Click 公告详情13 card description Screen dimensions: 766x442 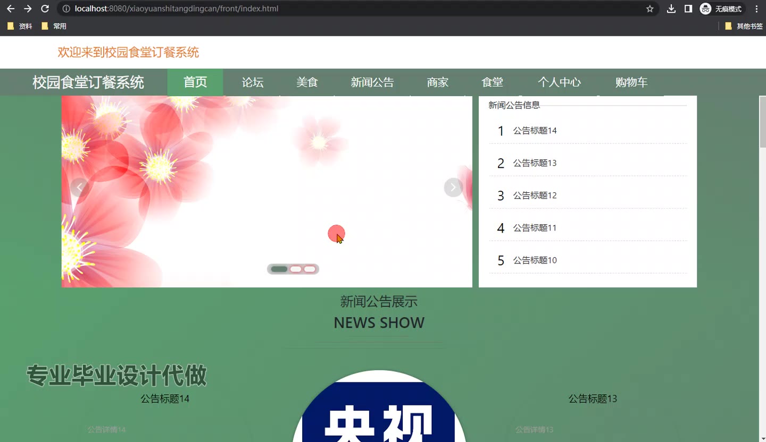(x=534, y=430)
